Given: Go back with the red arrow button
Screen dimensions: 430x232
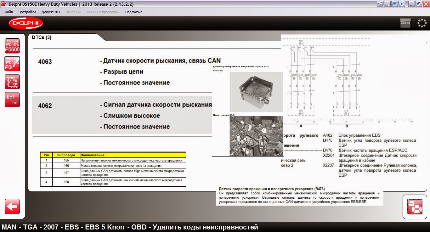Looking at the screenshot, I should 12,207.
